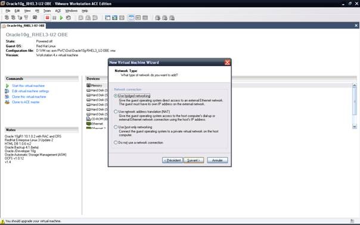Image resolution: width=360 pixels, height=225 pixels.
Task: Click the Notes panel header
Action: 42,130
